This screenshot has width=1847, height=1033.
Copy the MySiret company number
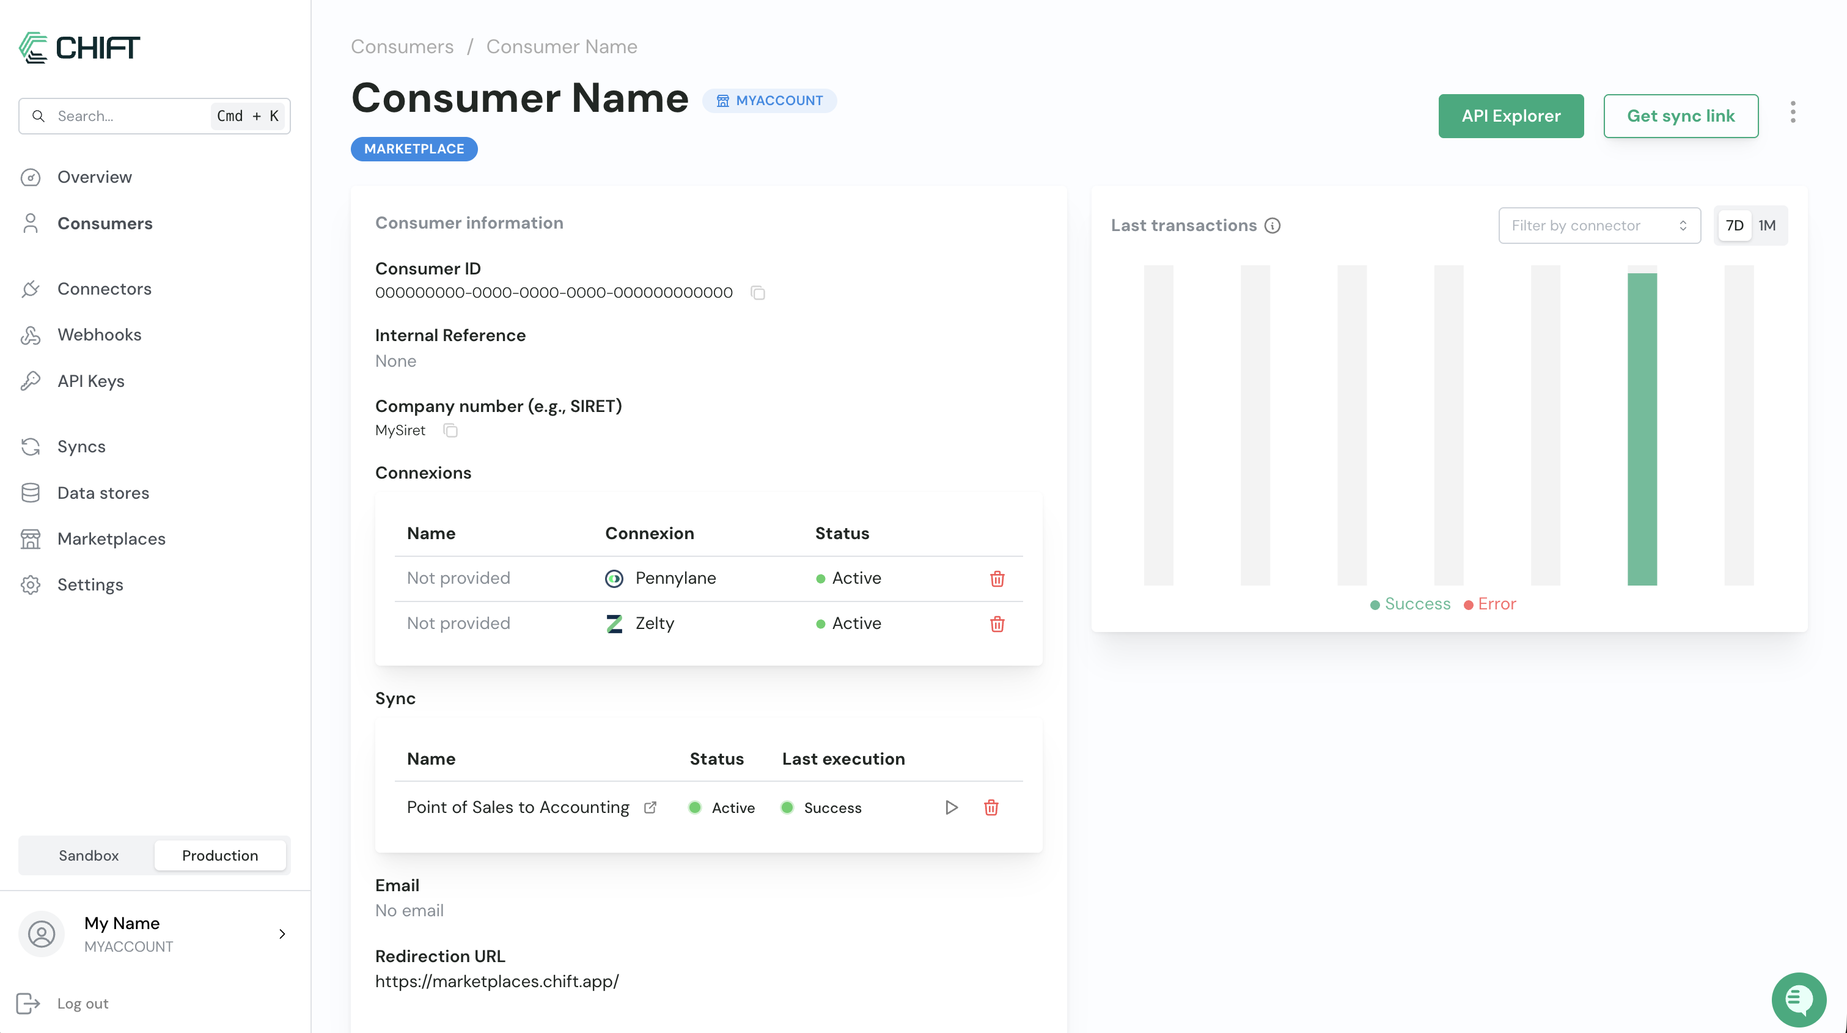coord(450,430)
